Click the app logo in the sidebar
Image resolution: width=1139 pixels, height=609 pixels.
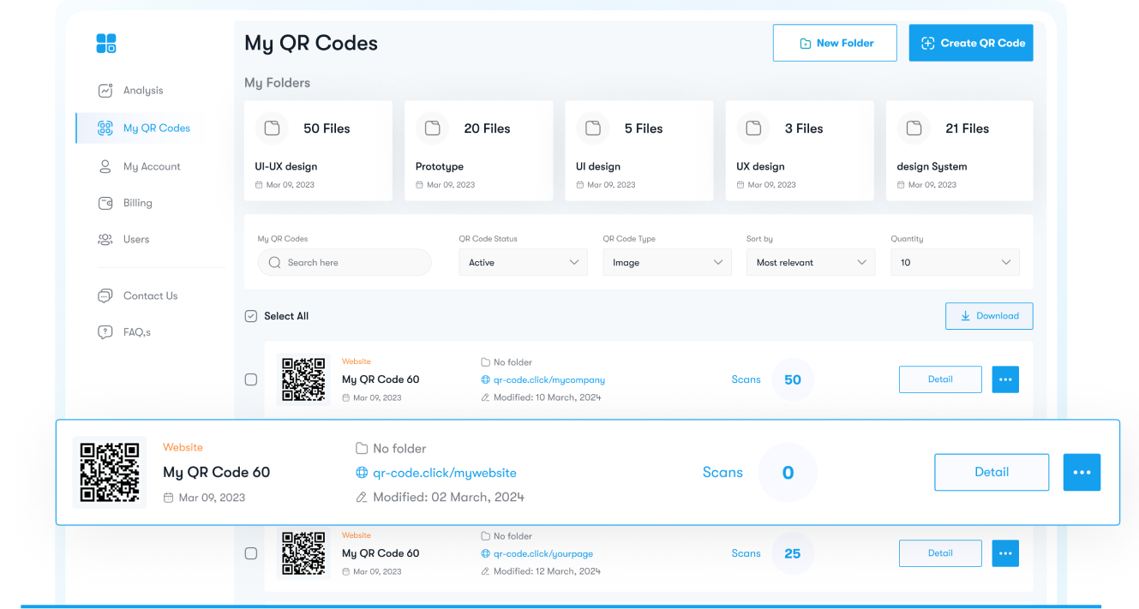click(x=105, y=43)
